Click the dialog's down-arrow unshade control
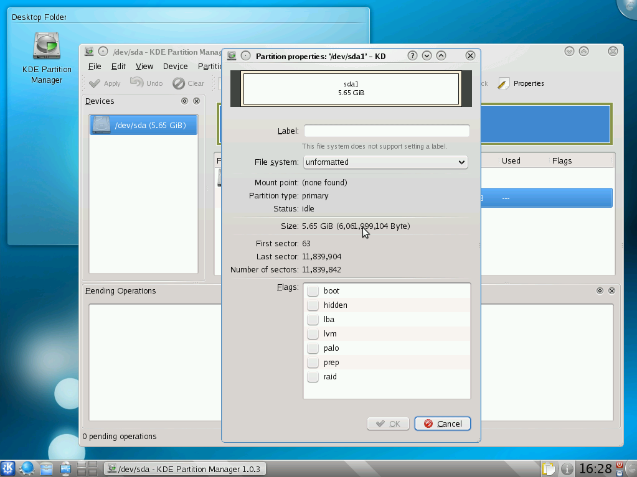 click(427, 55)
